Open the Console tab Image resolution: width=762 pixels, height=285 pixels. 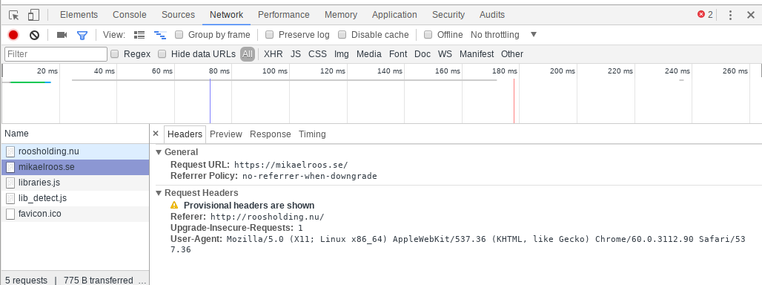[x=130, y=15]
